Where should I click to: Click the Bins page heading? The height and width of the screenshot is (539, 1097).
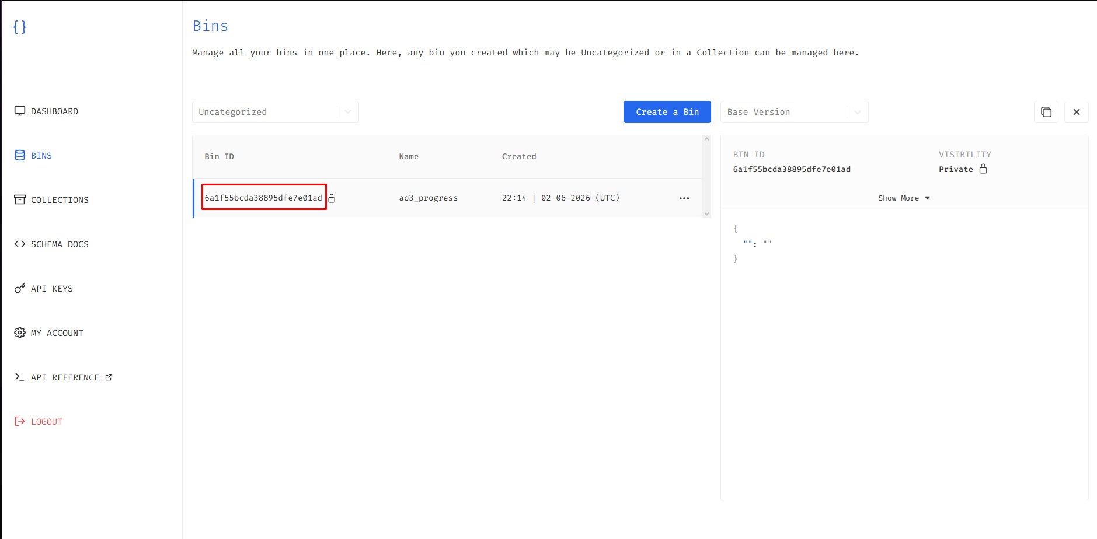click(x=210, y=26)
